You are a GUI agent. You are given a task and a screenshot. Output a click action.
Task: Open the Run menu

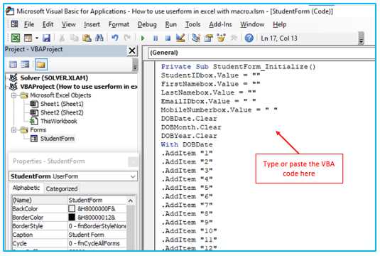[171, 24]
